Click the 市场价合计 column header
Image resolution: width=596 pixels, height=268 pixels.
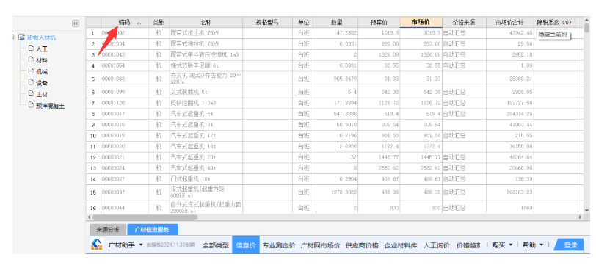click(x=509, y=23)
